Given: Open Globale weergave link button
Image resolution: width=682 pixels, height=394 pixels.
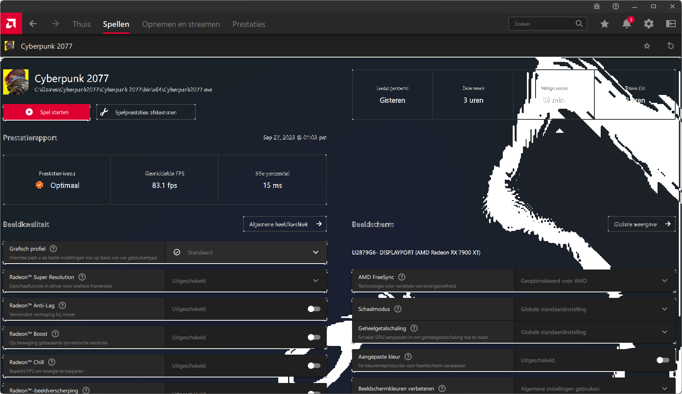Looking at the screenshot, I should click(642, 224).
